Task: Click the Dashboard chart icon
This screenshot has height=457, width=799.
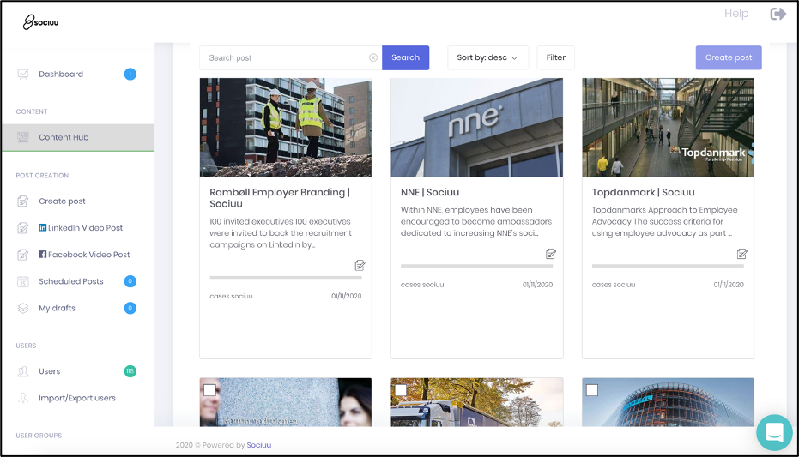Action: 23,75
